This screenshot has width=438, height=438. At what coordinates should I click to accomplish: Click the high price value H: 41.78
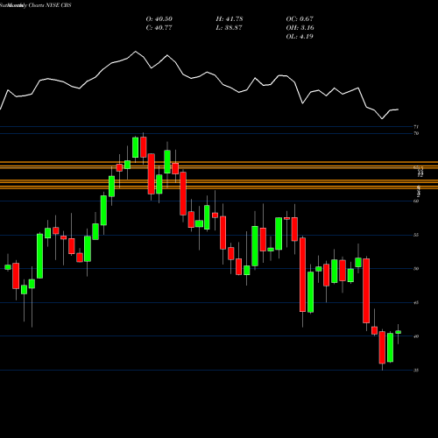click(x=230, y=19)
